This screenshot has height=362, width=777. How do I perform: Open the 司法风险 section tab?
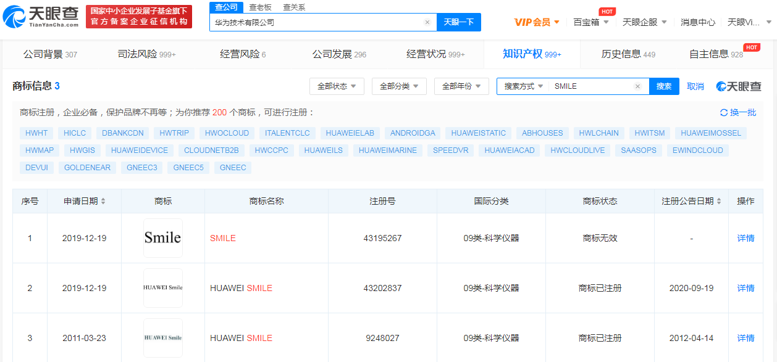146,54
